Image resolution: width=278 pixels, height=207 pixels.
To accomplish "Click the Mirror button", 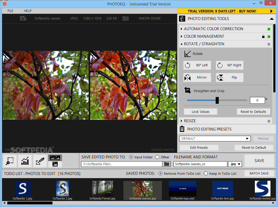I will [x=197, y=77].
